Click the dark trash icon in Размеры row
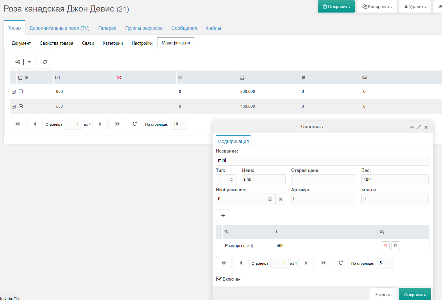 click(x=396, y=246)
